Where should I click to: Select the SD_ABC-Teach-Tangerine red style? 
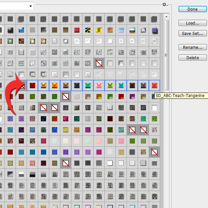click(x=154, y=85)
